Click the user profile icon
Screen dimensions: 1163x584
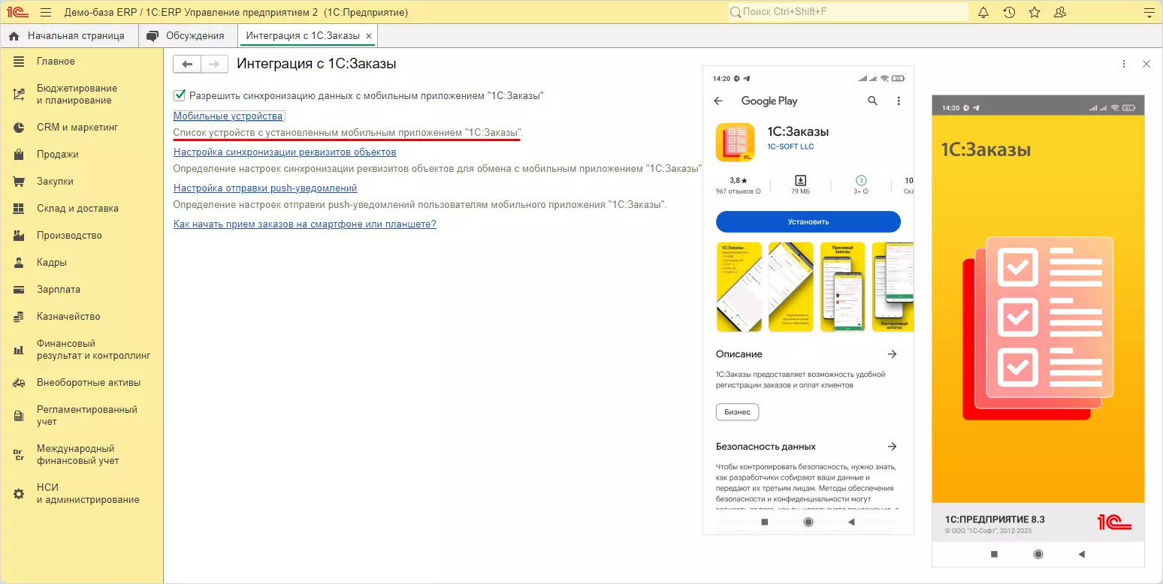pyautogui.click(x=1060, y=13)
